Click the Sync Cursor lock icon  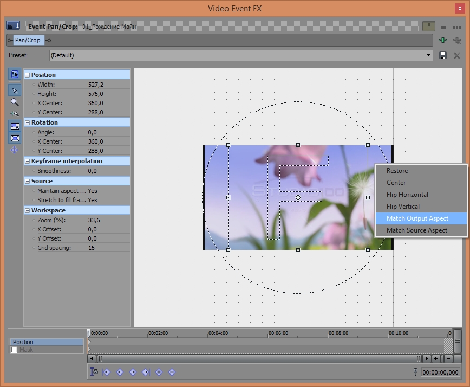pyautogui.click(x=94, y=372)
